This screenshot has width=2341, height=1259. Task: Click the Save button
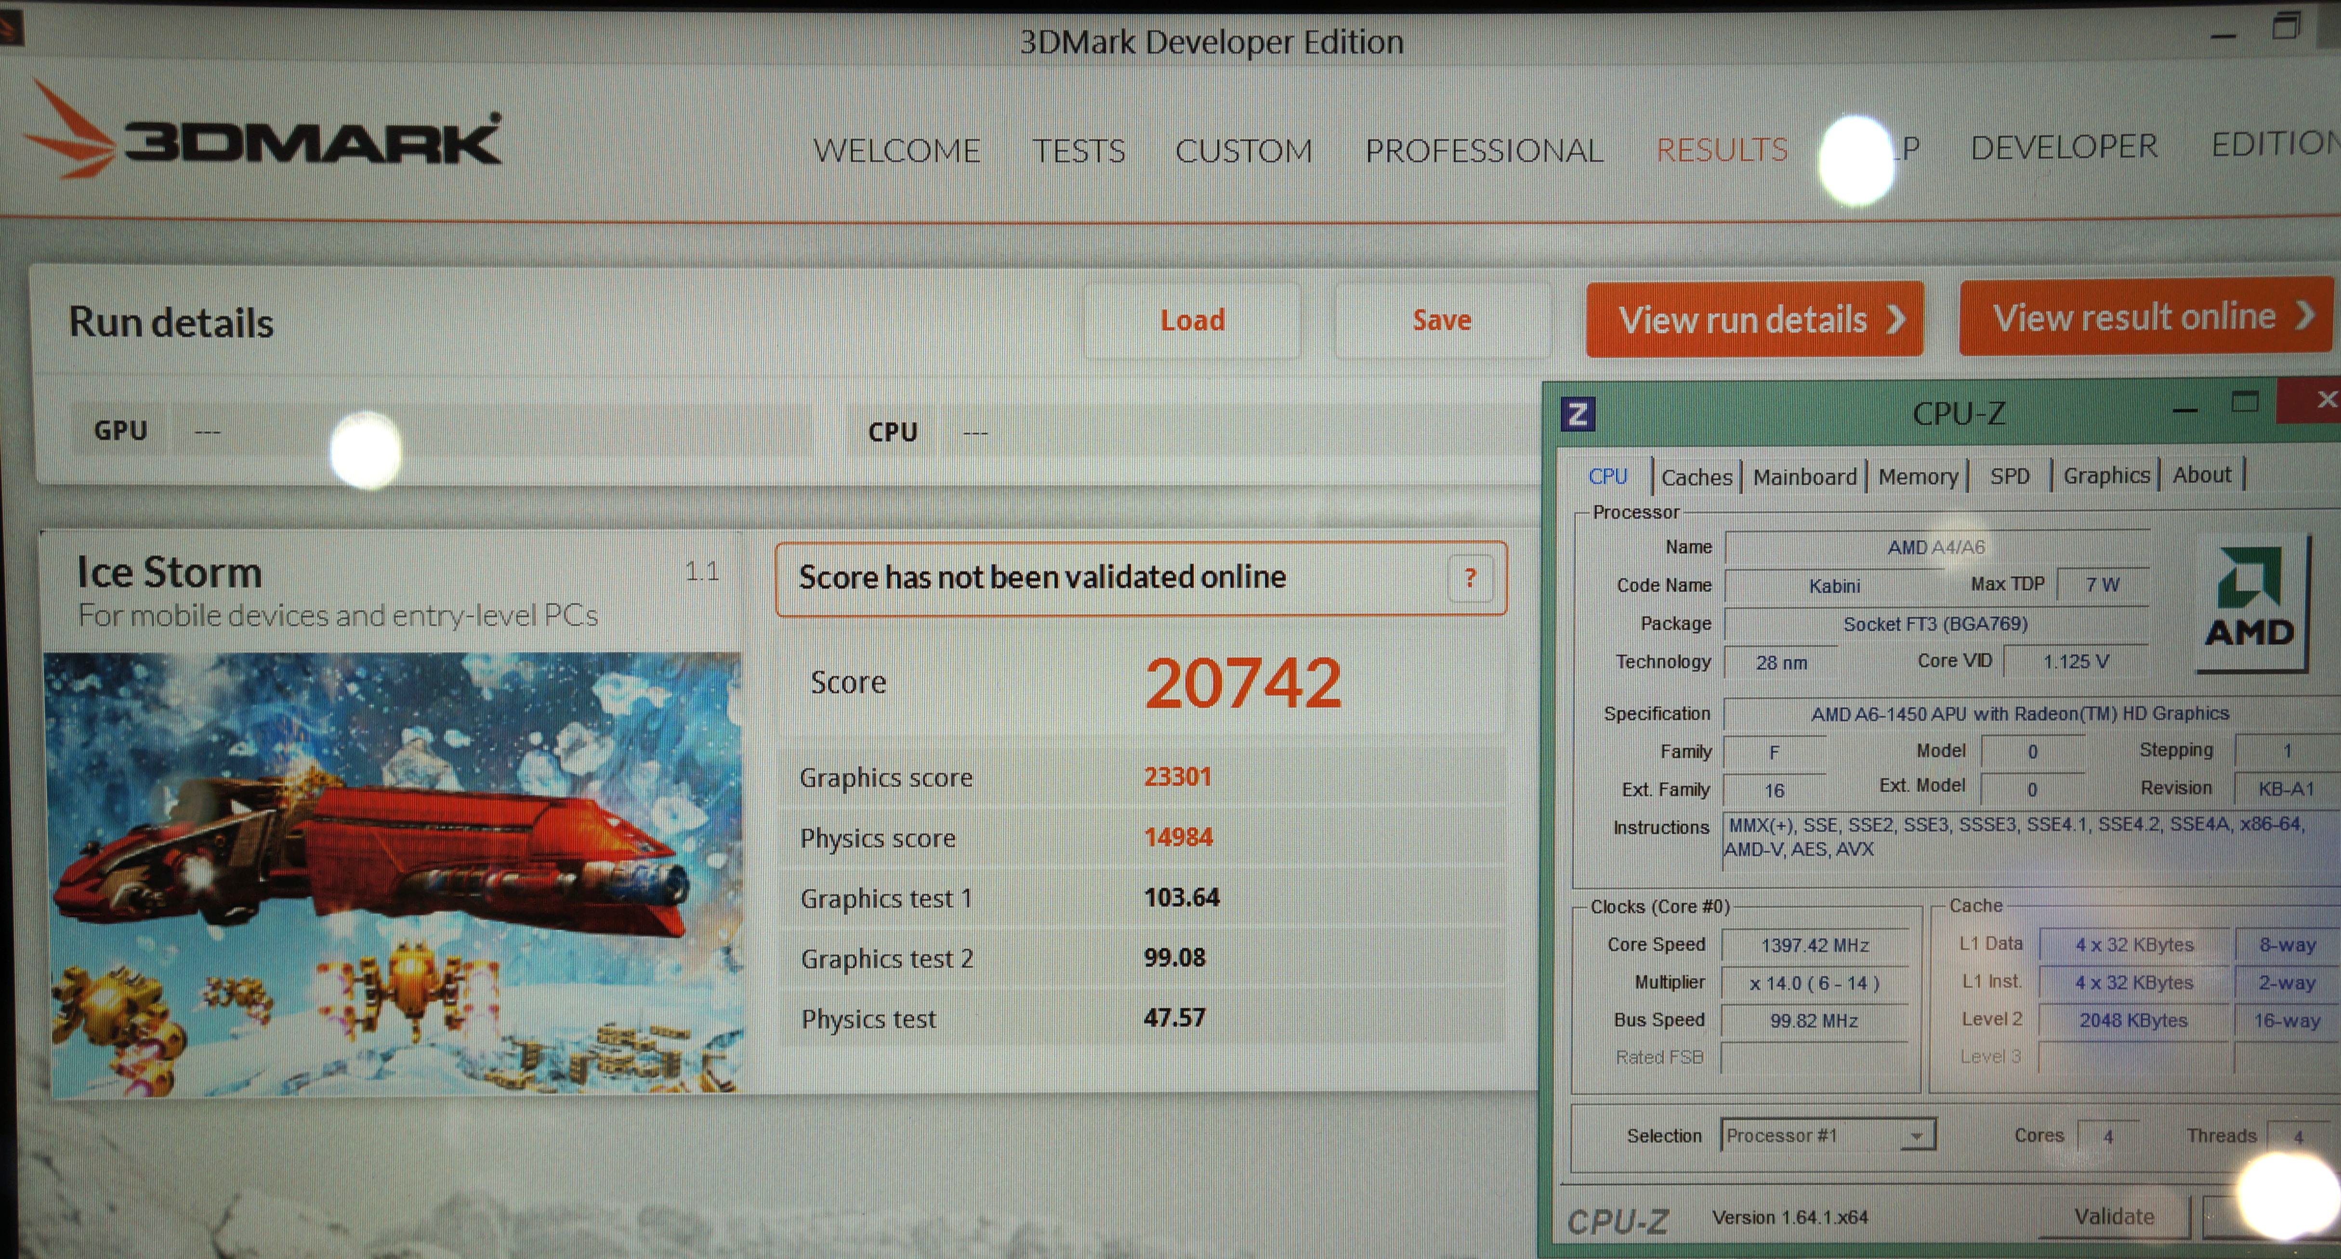coord(1441,321)
